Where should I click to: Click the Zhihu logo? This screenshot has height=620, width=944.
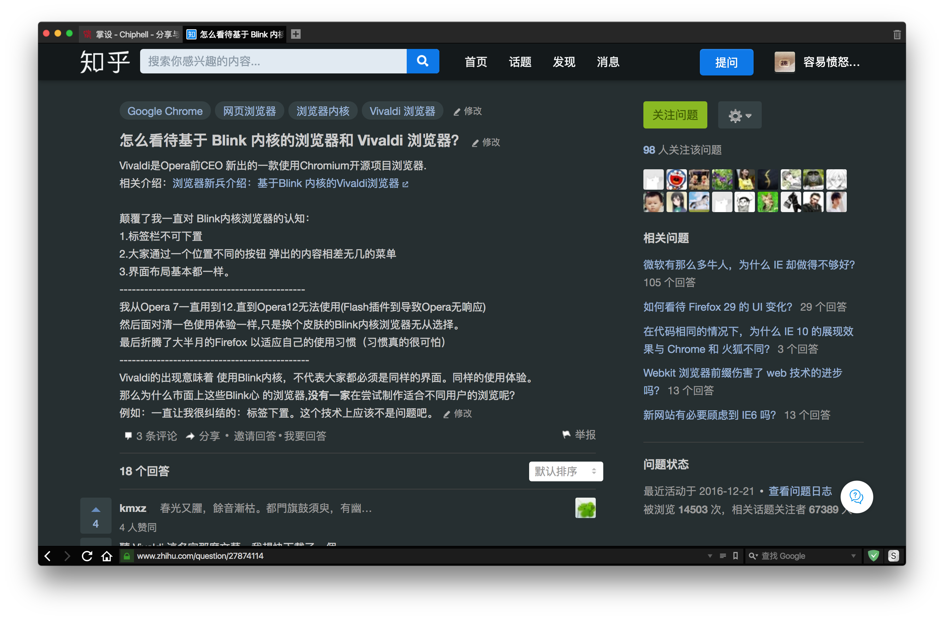tap(105, 62)
